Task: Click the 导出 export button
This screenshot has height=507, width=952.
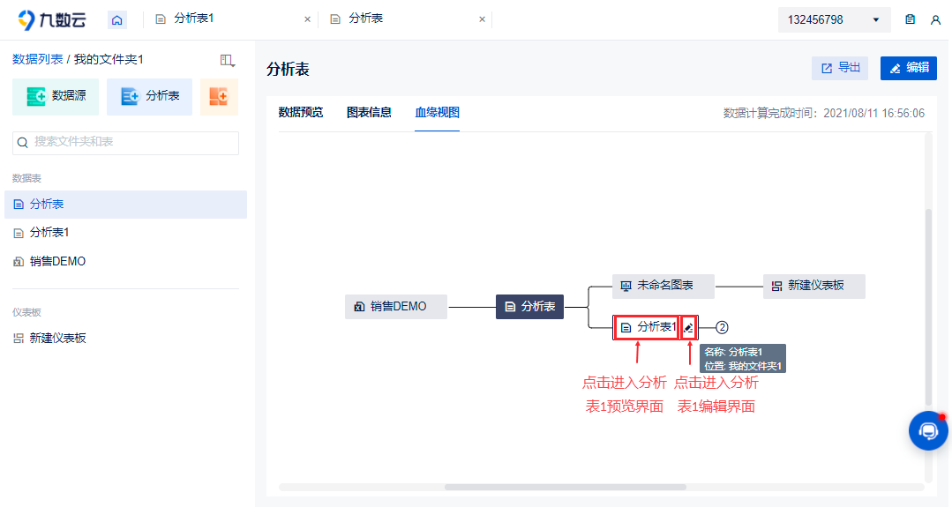Action: point(840,68)
